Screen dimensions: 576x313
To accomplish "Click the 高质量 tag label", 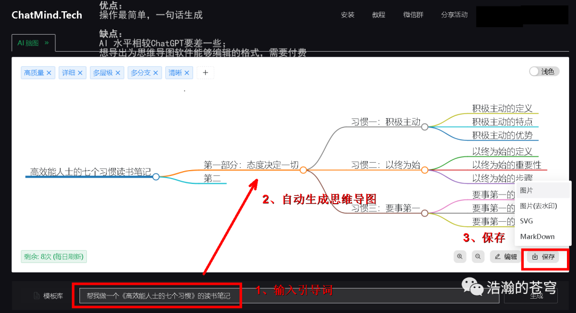I will pyautogui.click(x=34, y=73).
